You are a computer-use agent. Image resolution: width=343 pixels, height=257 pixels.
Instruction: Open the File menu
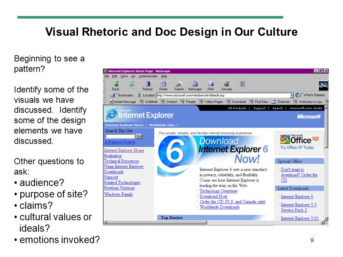click(106, 76)
